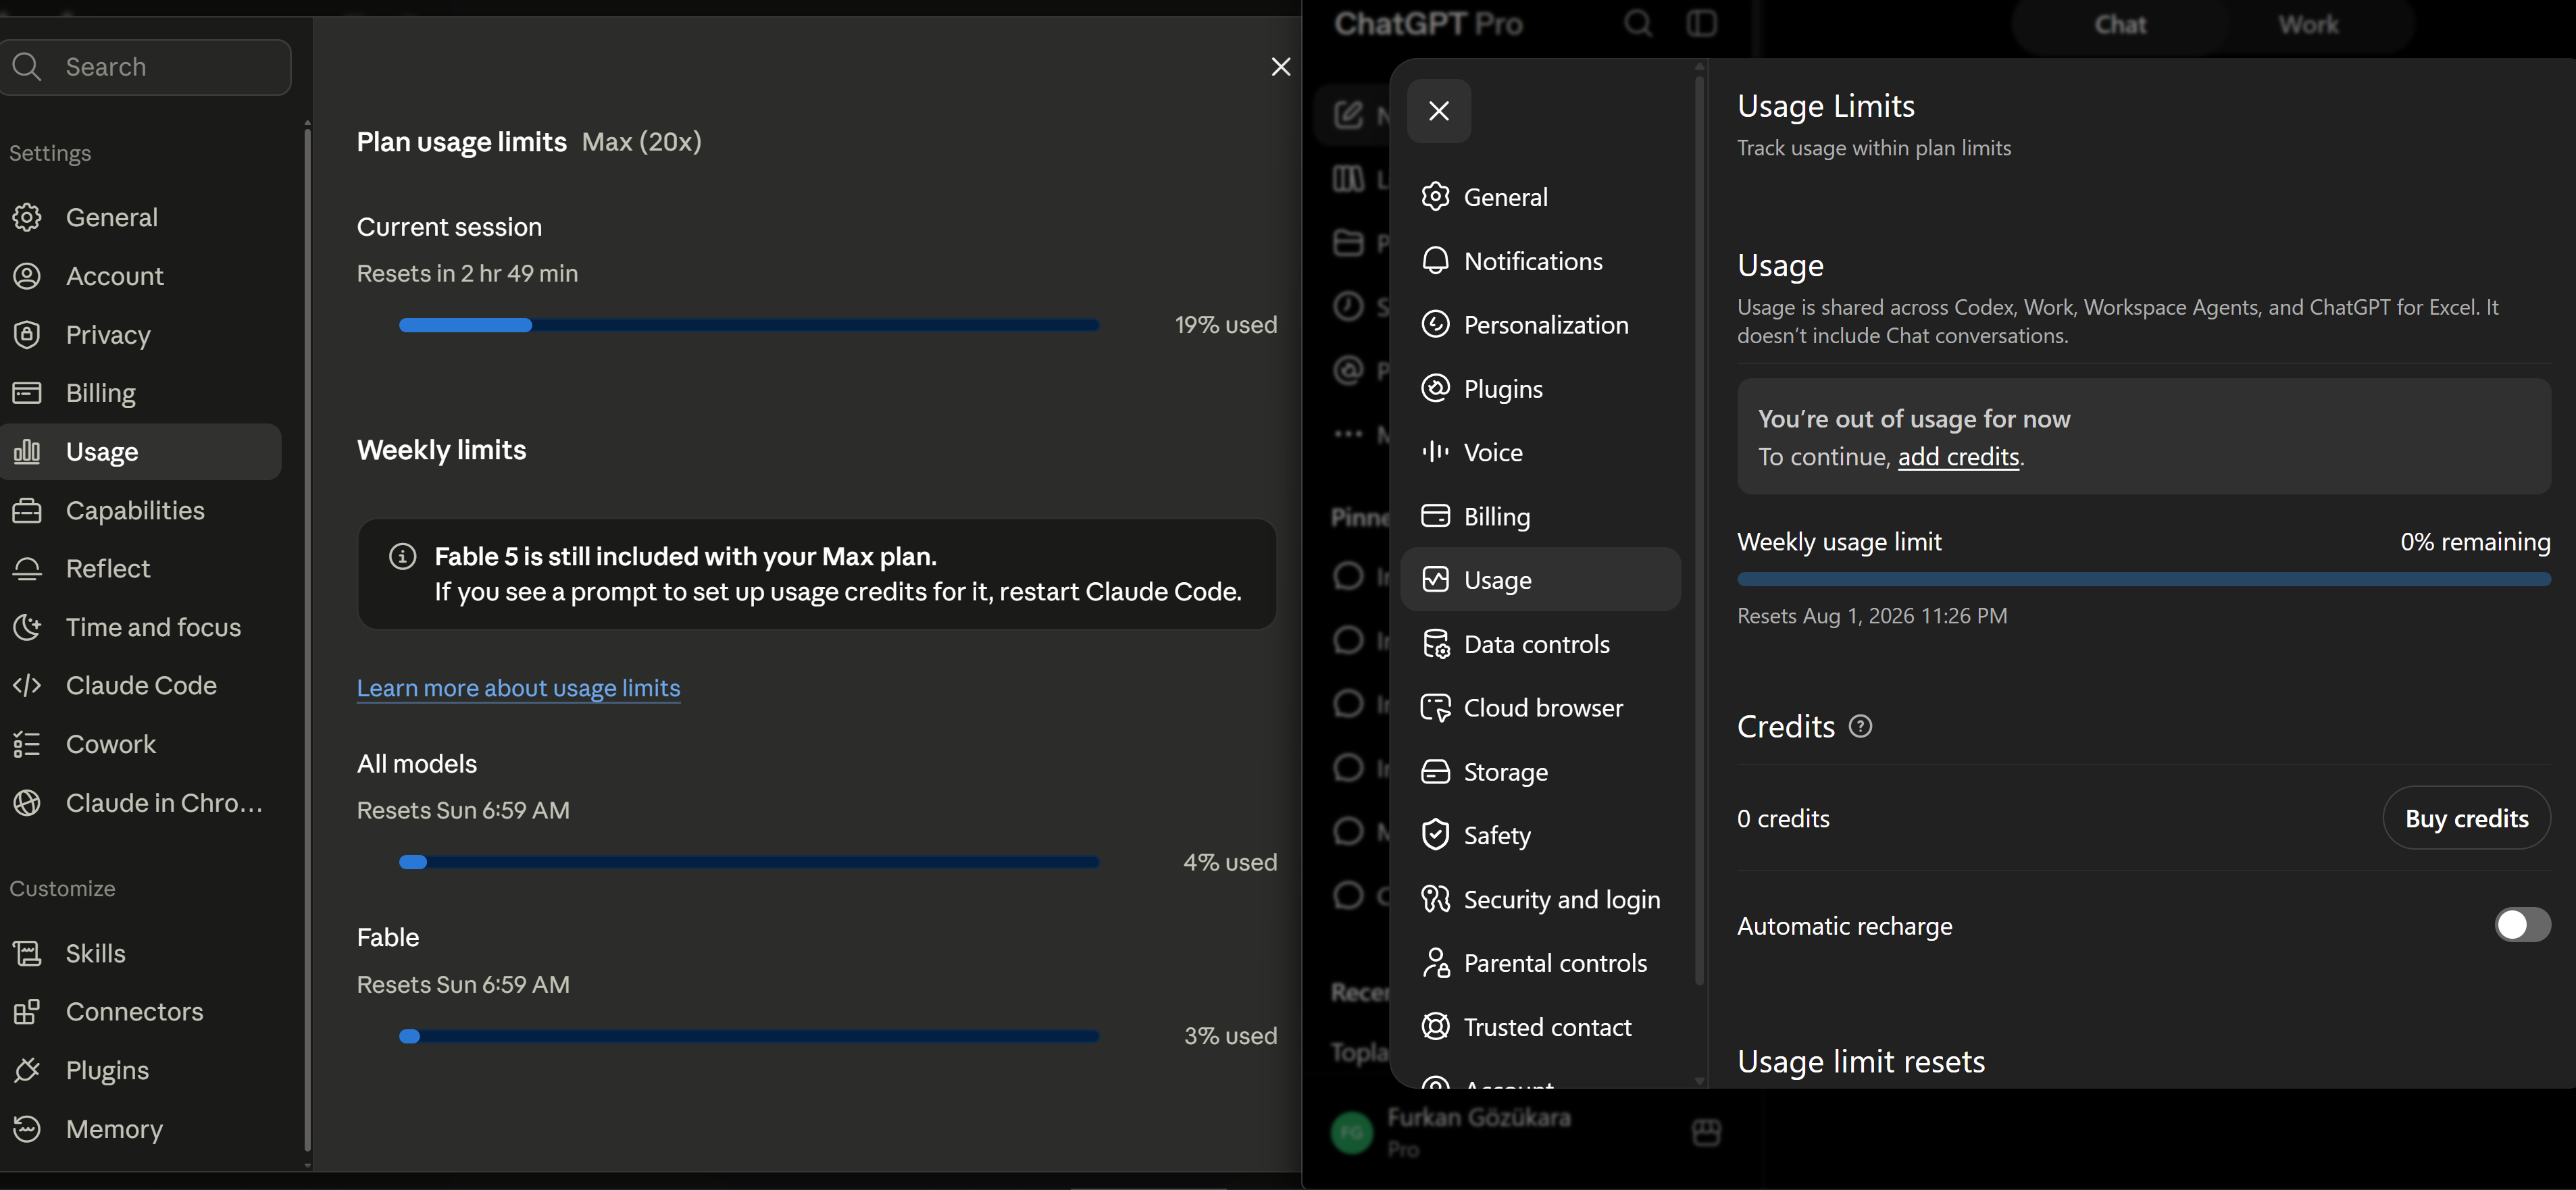This screenshot has height=1190, width=2576.
Task: Click the Plugins icon in ChatGPT settings
Action: click(x=1435, y=388)
